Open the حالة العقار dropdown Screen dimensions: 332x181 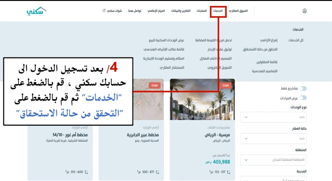(273, 139)
